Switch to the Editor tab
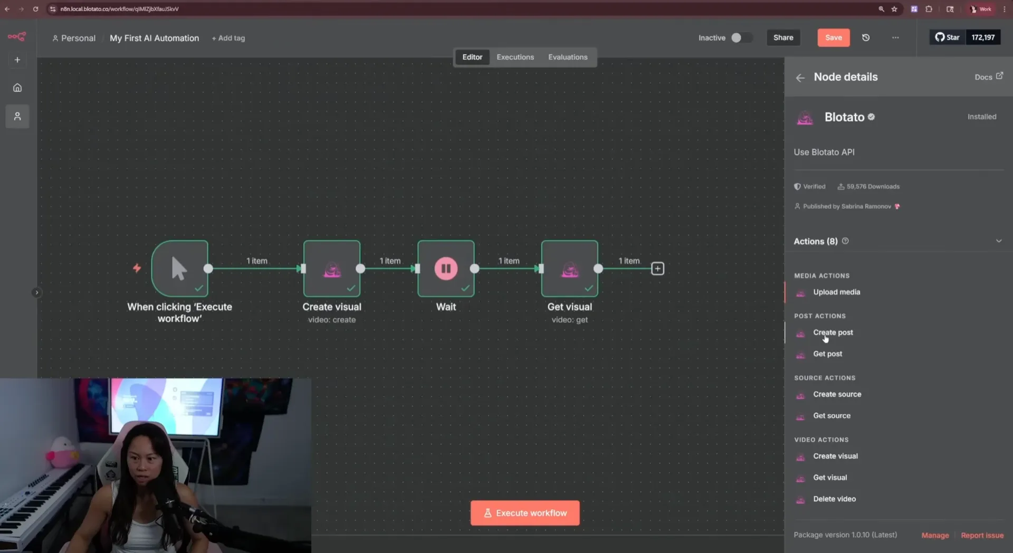Image resolution: width=1013 pixels, height=553 pixels. pos(472,57)
